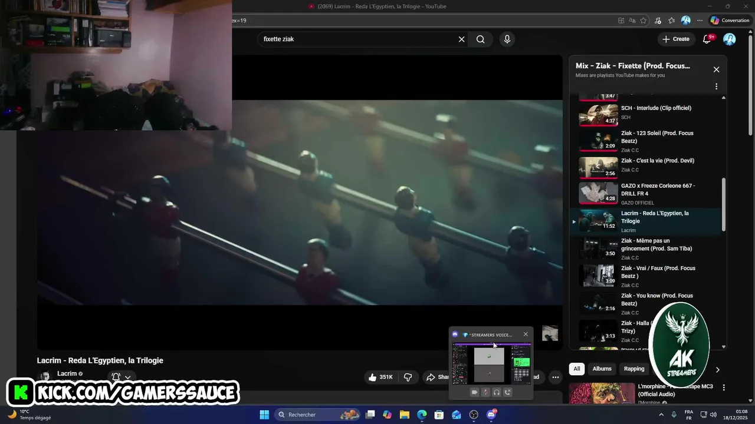Open Microsoft Store from taskbar
The image size is (755, 424).
pos(439,415)
